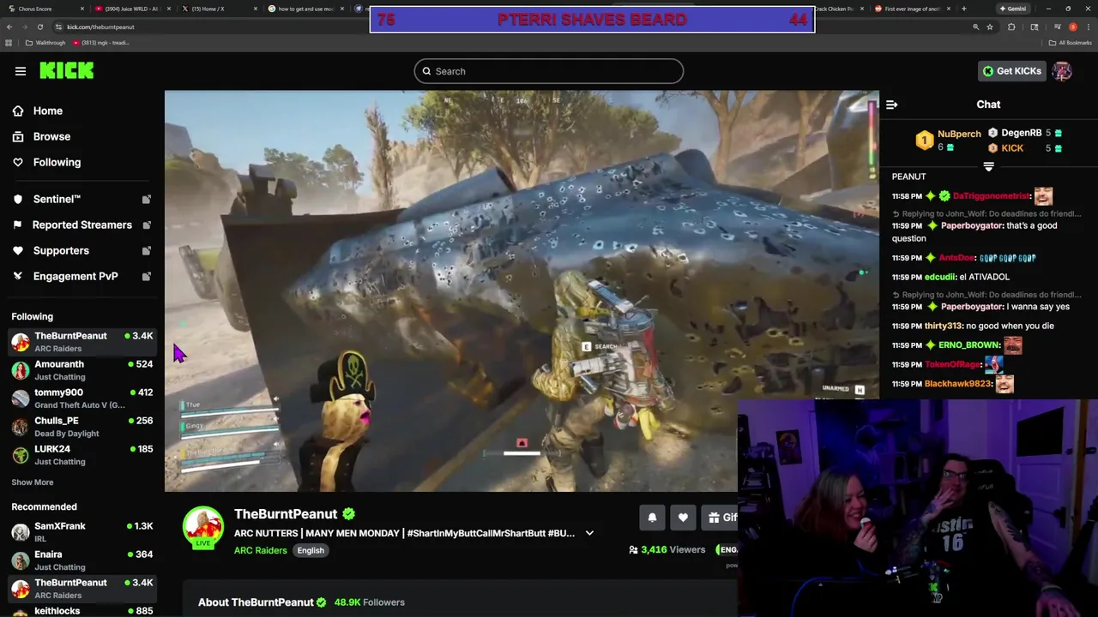Screen dimensions: 1098x617
Task: Open keithlocks in Recommended list
Action: tap(81, 611)
